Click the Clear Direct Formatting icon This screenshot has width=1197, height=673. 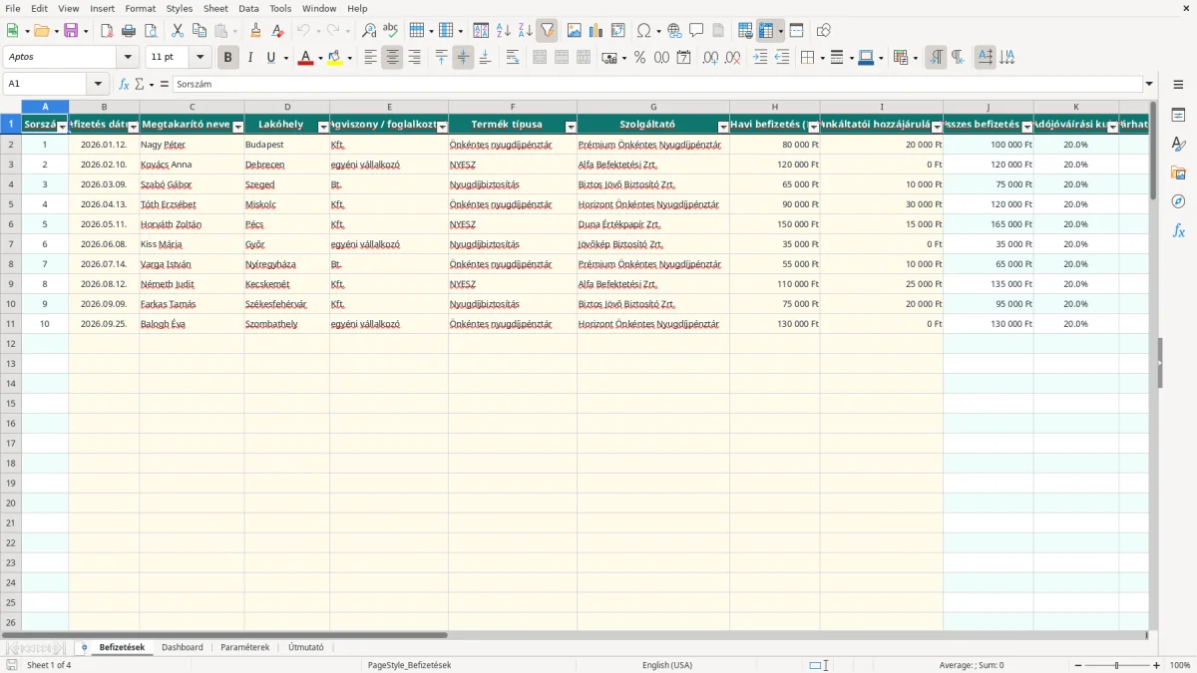(x=277, y=31)
